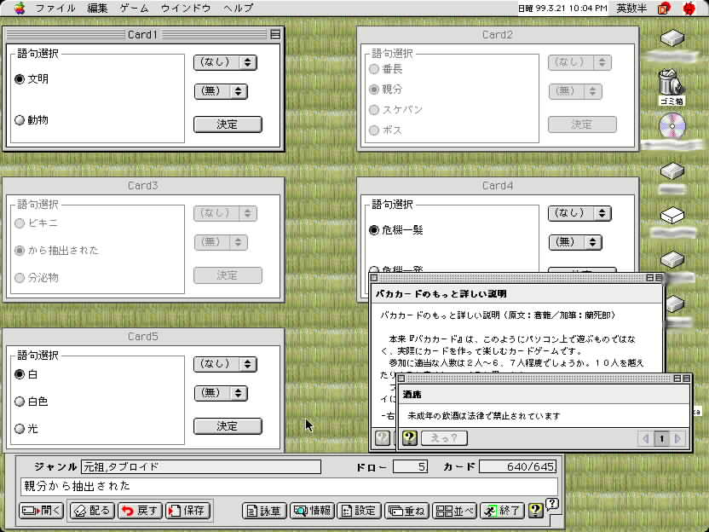Open the ゴミ箱 trash icon on desktop
Image resolution: width=709 pixels, height=532 pixels.
pos(672,85)
